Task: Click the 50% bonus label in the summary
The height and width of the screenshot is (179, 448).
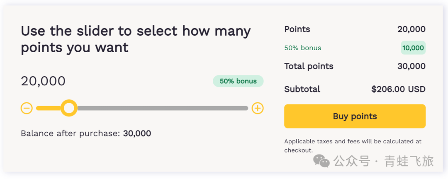Action: [302, 48]
